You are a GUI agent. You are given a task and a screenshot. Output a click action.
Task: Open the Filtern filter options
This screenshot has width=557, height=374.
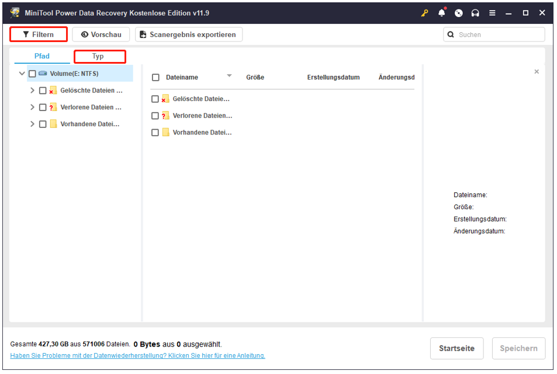coord(39,34)
